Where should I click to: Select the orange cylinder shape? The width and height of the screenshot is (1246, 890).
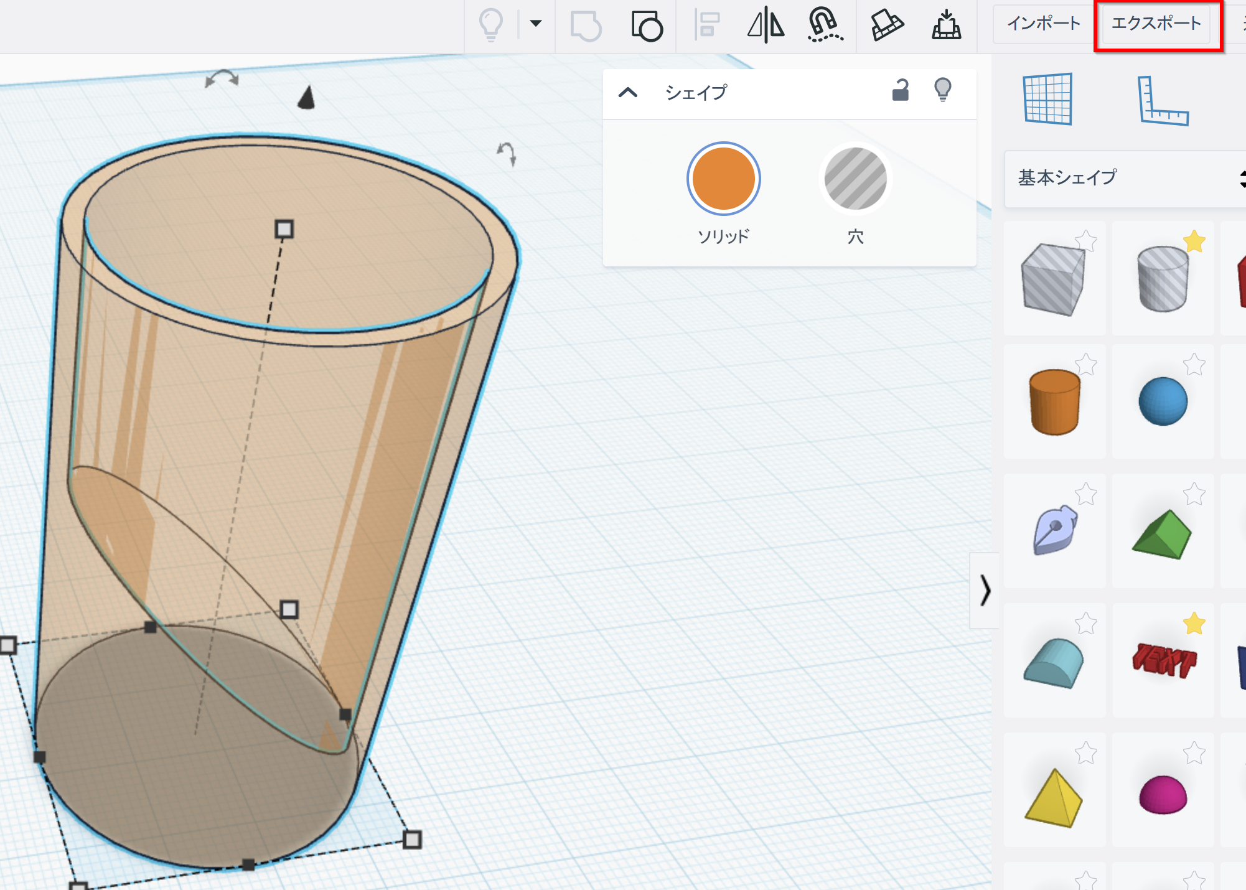pyautogui.click(x=1054, y=402)
